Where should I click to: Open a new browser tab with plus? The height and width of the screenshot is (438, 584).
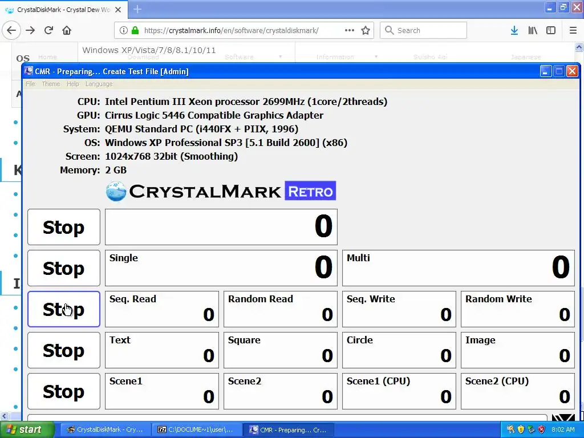137,9
